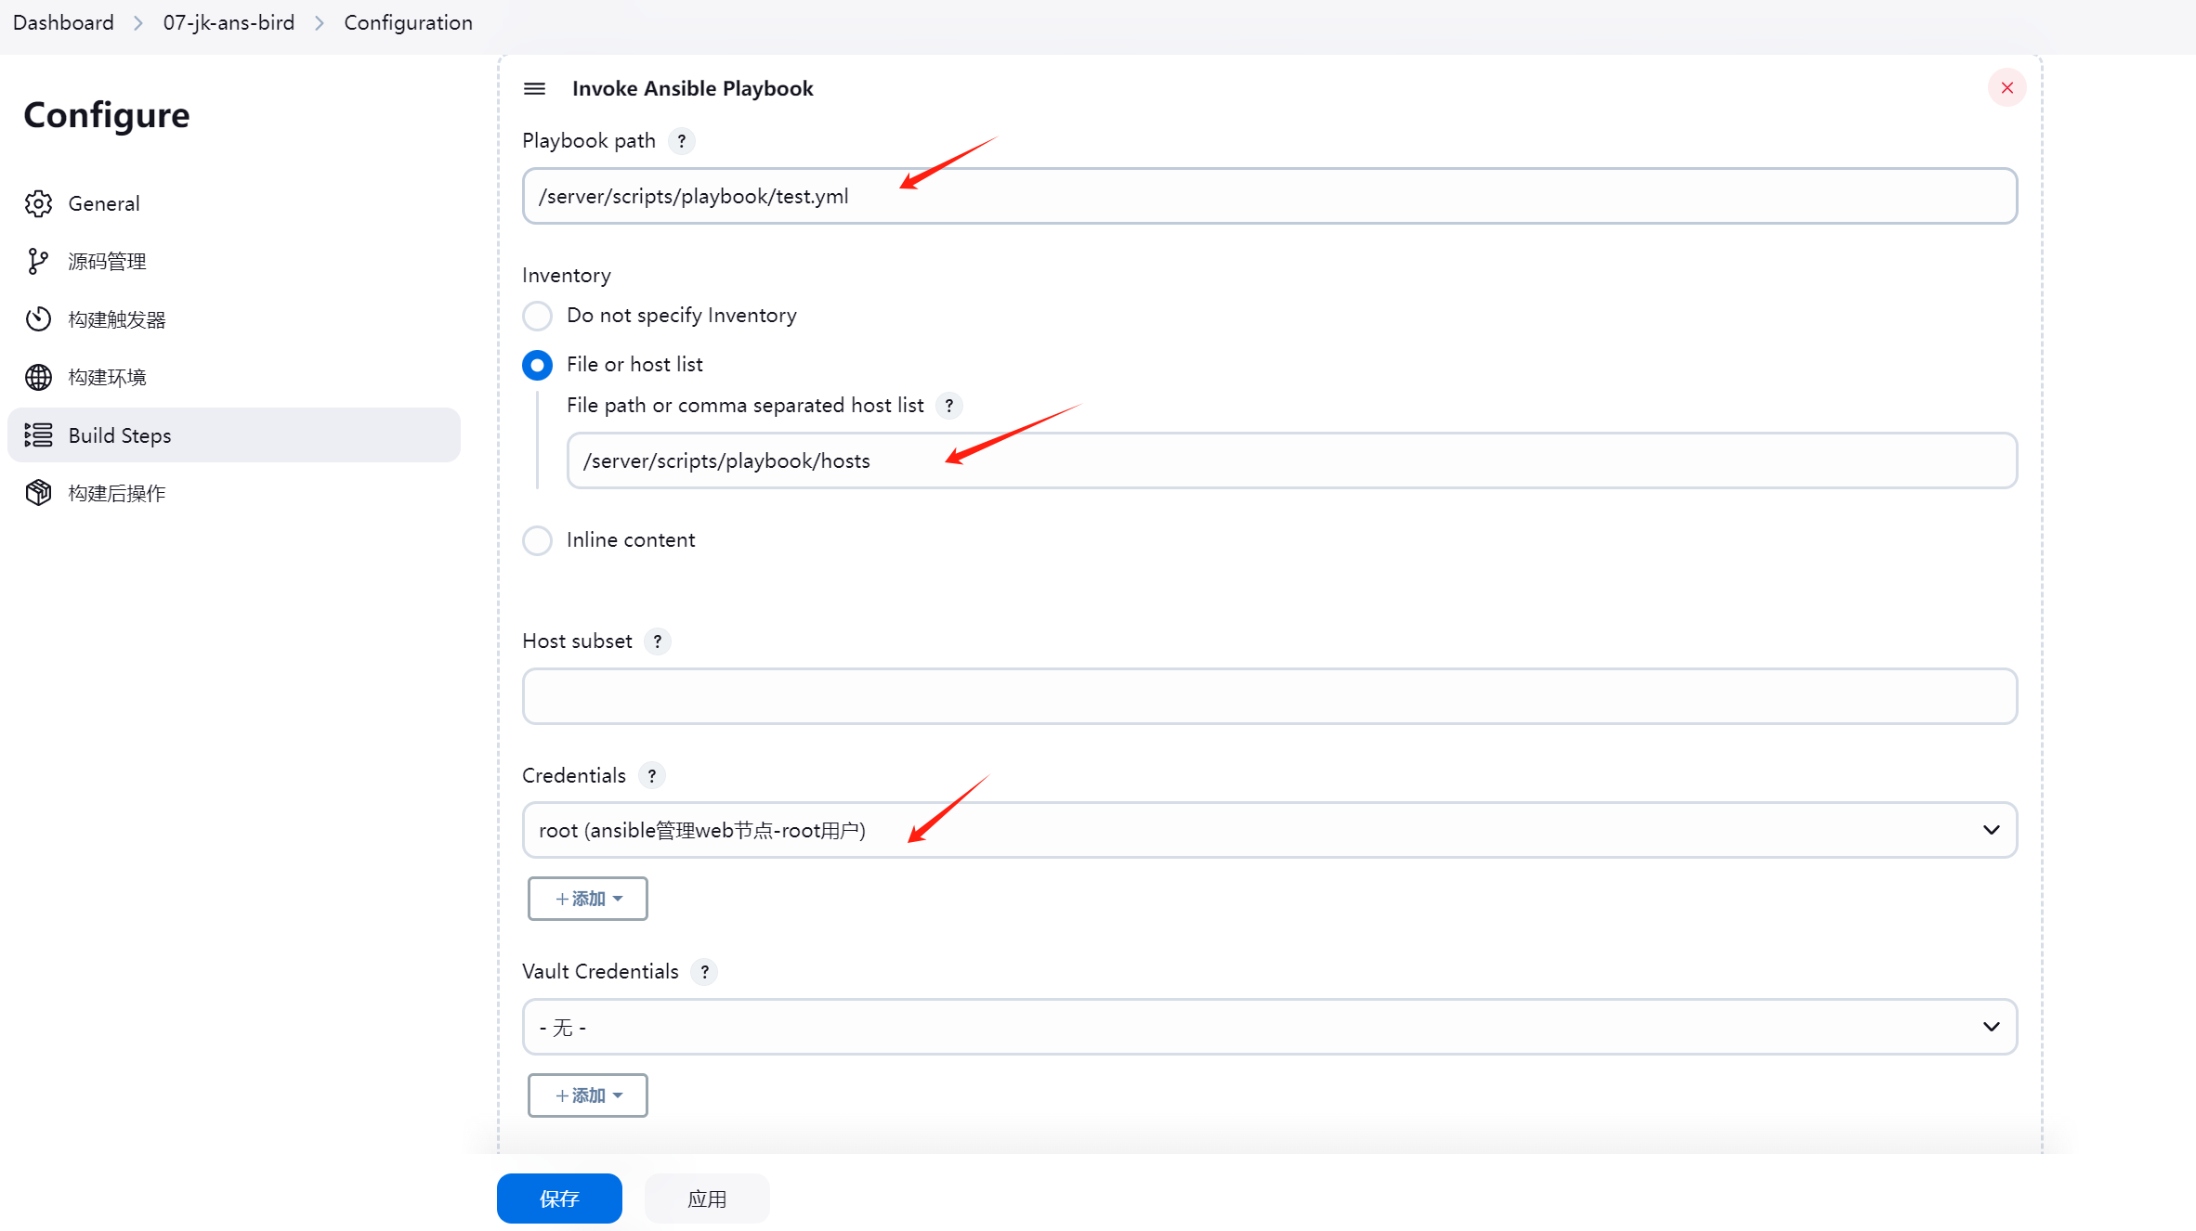Viewport: 2196px width, 1231px height.
Task: Expand the 添加 button under Vault Credentials
Action: pos(587,1095)
